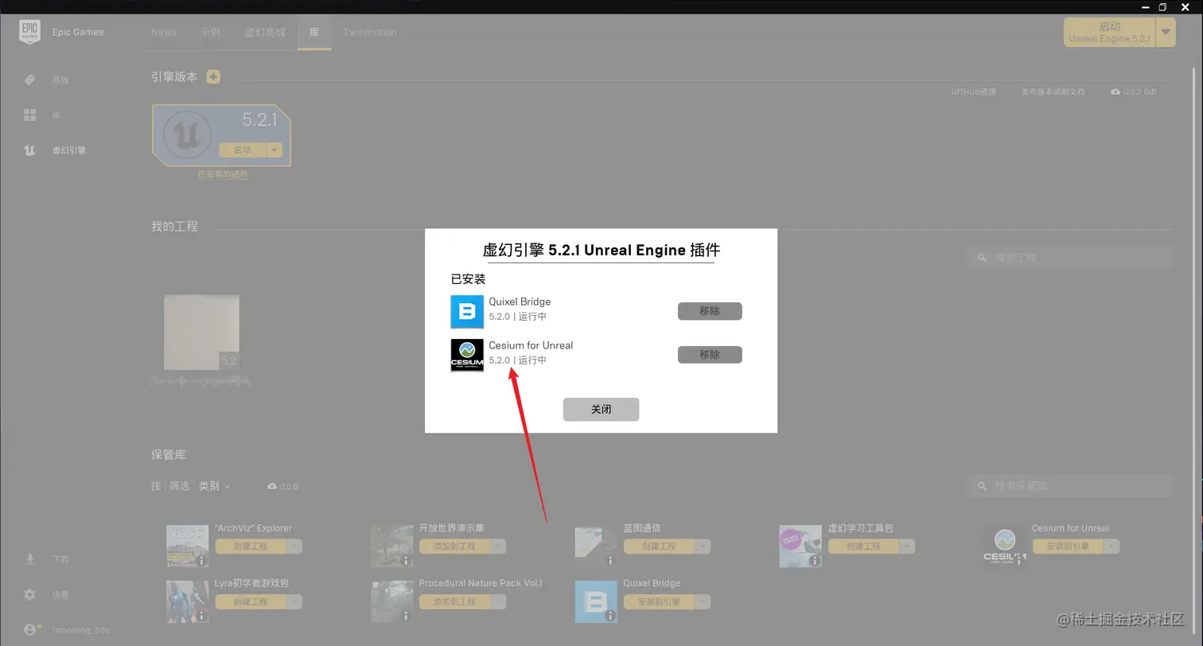The height and width of the screenshot is (646, 1203).
Task: Expand dropdown arrow next to 虚幻学习工具包 创建工程
Action: pyautogui.click(x=907, y=547)
